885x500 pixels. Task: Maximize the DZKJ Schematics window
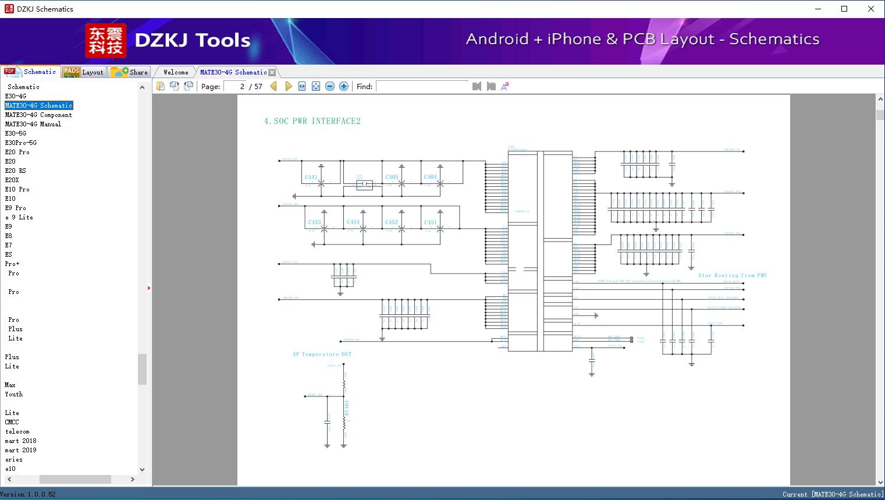tap(844, 9)
